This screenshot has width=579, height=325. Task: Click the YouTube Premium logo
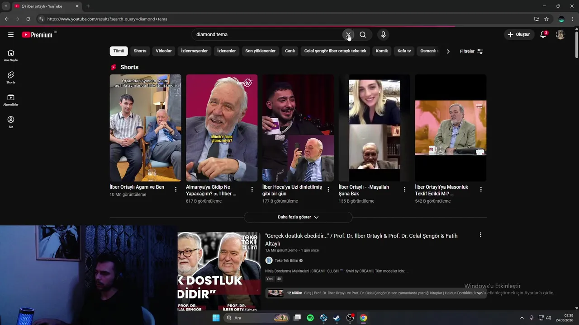[38, 35]
